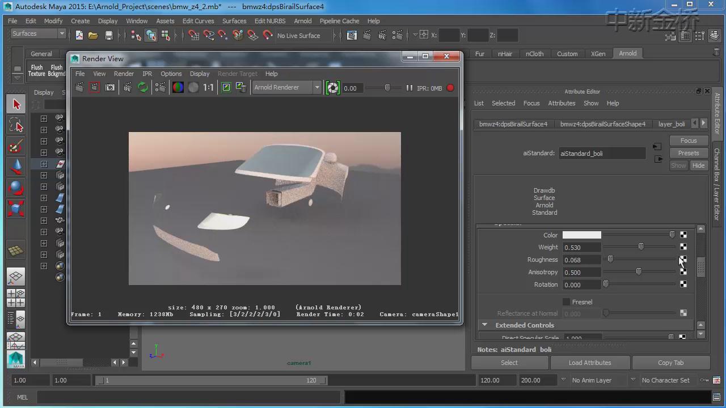Open the Surfaces menu set dropdown
This screenshot has width=726, height=408.
coord(38,33)
